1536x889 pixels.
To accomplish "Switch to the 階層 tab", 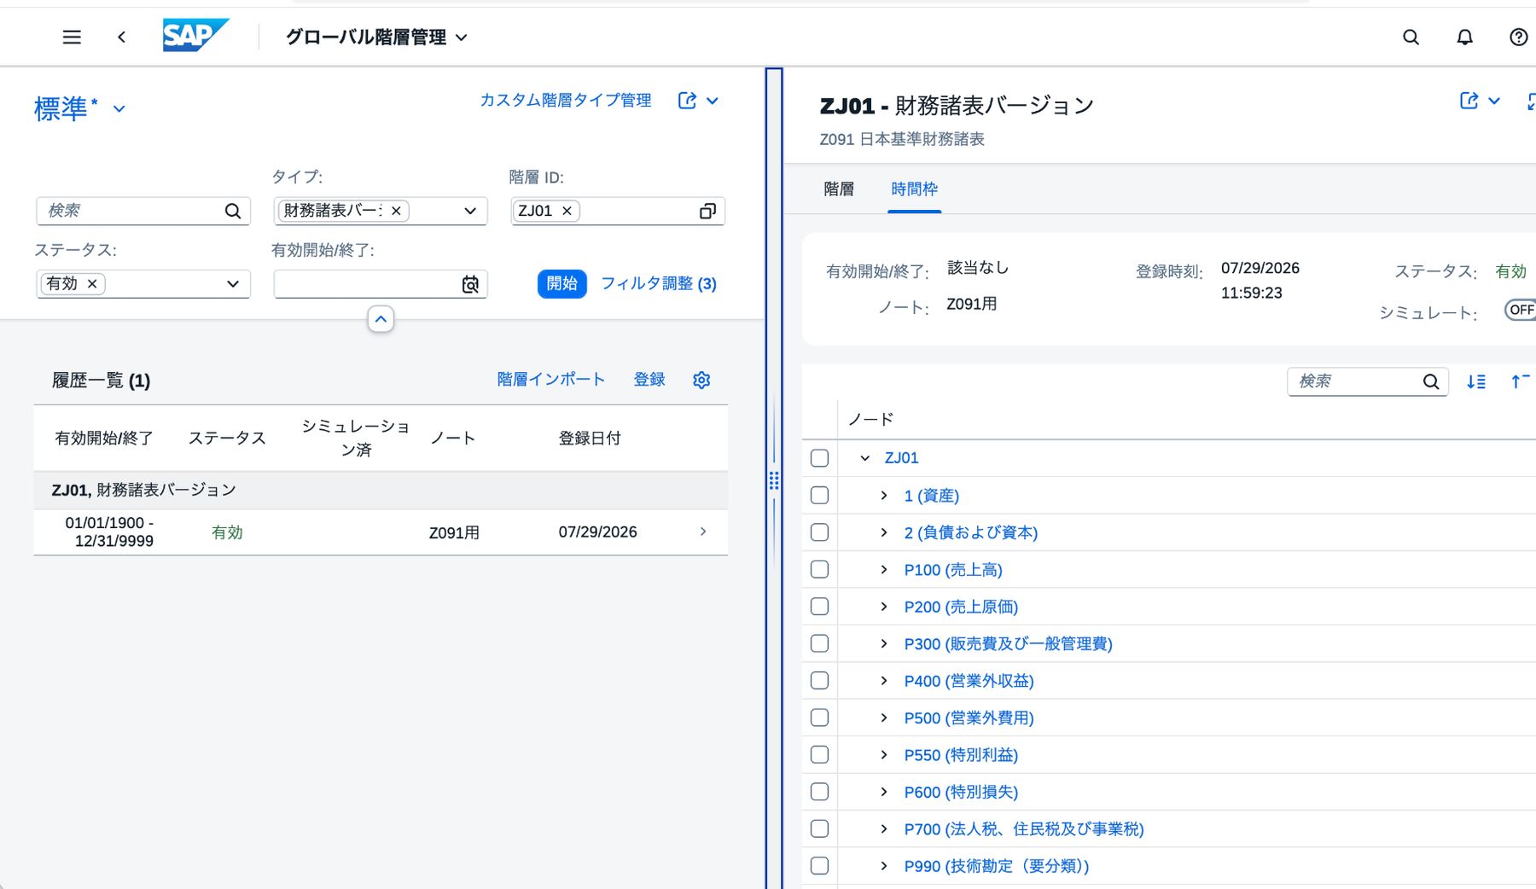I will (x=839, y=189).
